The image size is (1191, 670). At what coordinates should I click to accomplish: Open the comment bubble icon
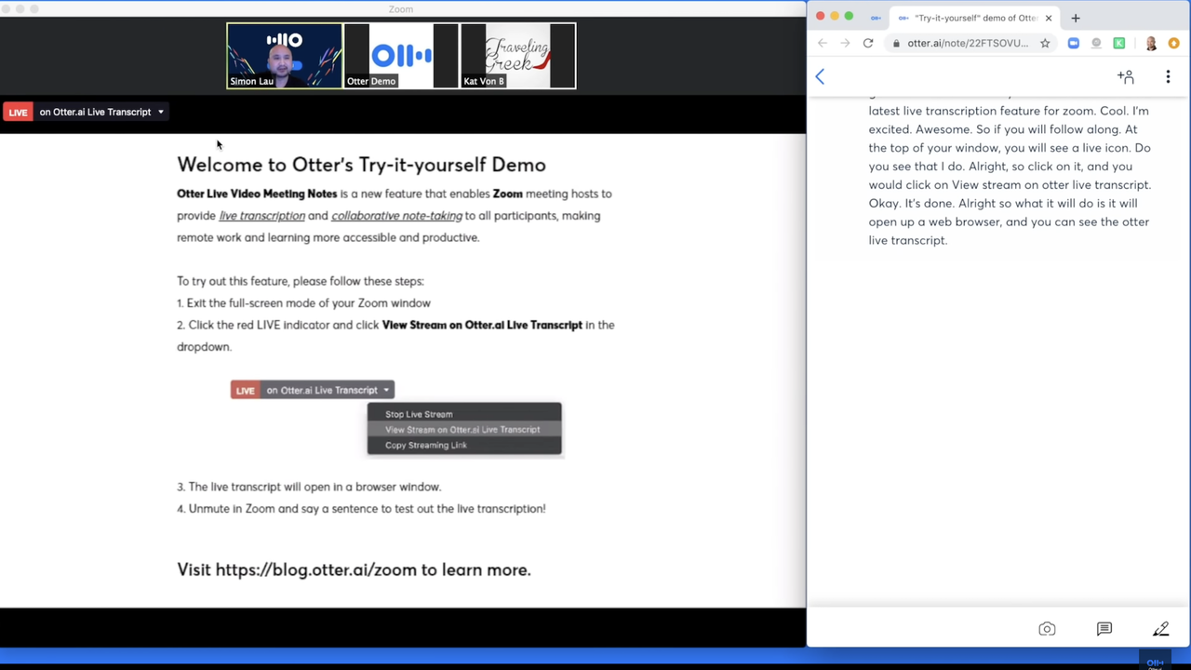(x=1104, y=629)
